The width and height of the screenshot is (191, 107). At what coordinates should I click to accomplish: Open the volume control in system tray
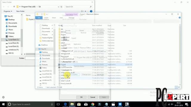point(172,104)
